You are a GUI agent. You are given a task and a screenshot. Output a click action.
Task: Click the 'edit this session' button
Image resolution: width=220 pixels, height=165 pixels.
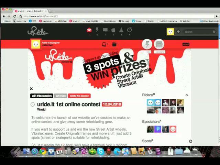(x=42, y=96)
